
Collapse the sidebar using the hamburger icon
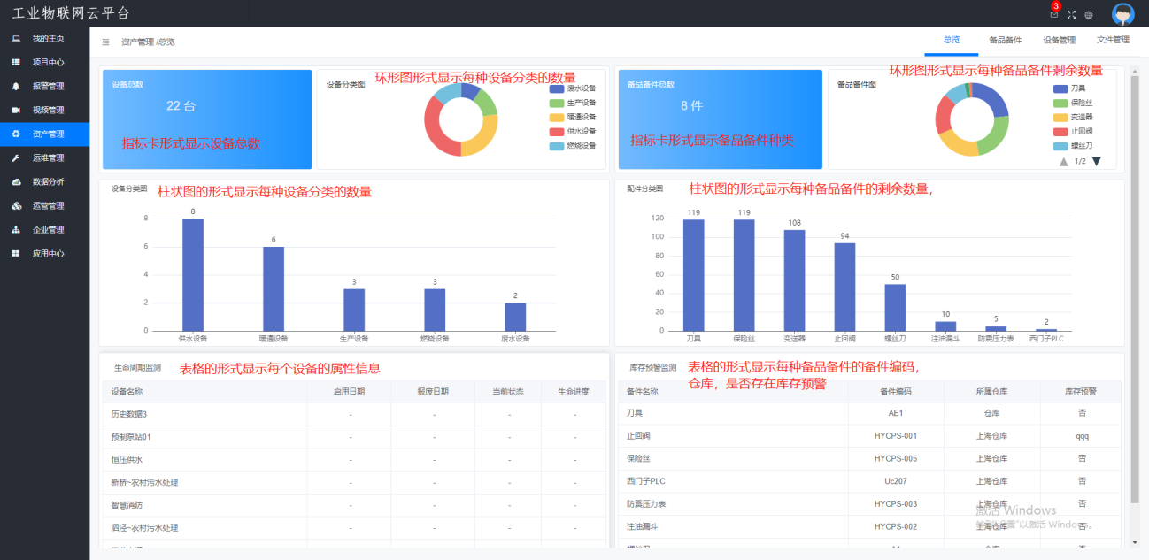coord(105,42)
